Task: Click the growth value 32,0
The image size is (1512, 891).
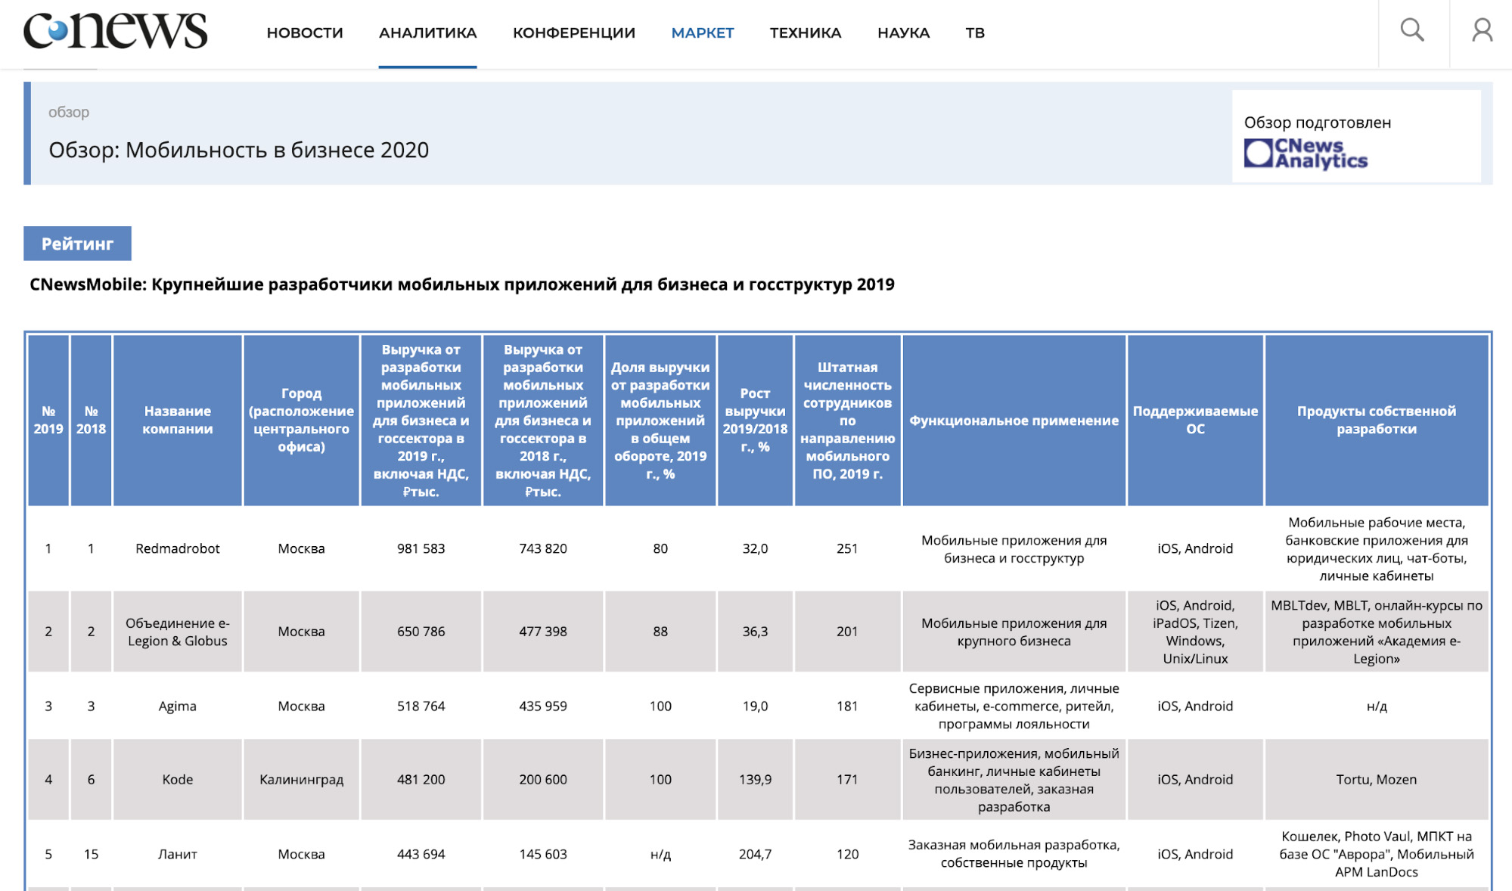Action: pos(755,548)
